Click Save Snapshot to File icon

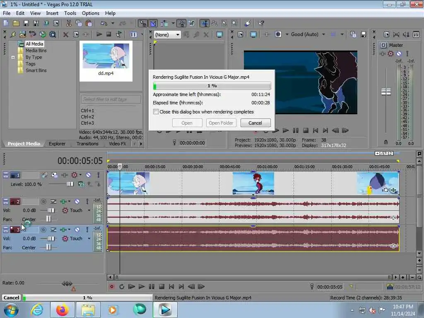pos(364,34)
